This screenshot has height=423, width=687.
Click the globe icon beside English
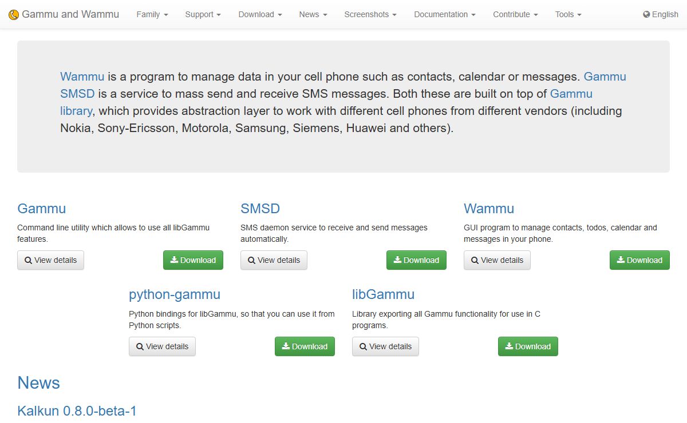646,14
